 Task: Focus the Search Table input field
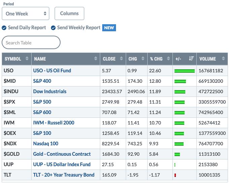point(31,42)
